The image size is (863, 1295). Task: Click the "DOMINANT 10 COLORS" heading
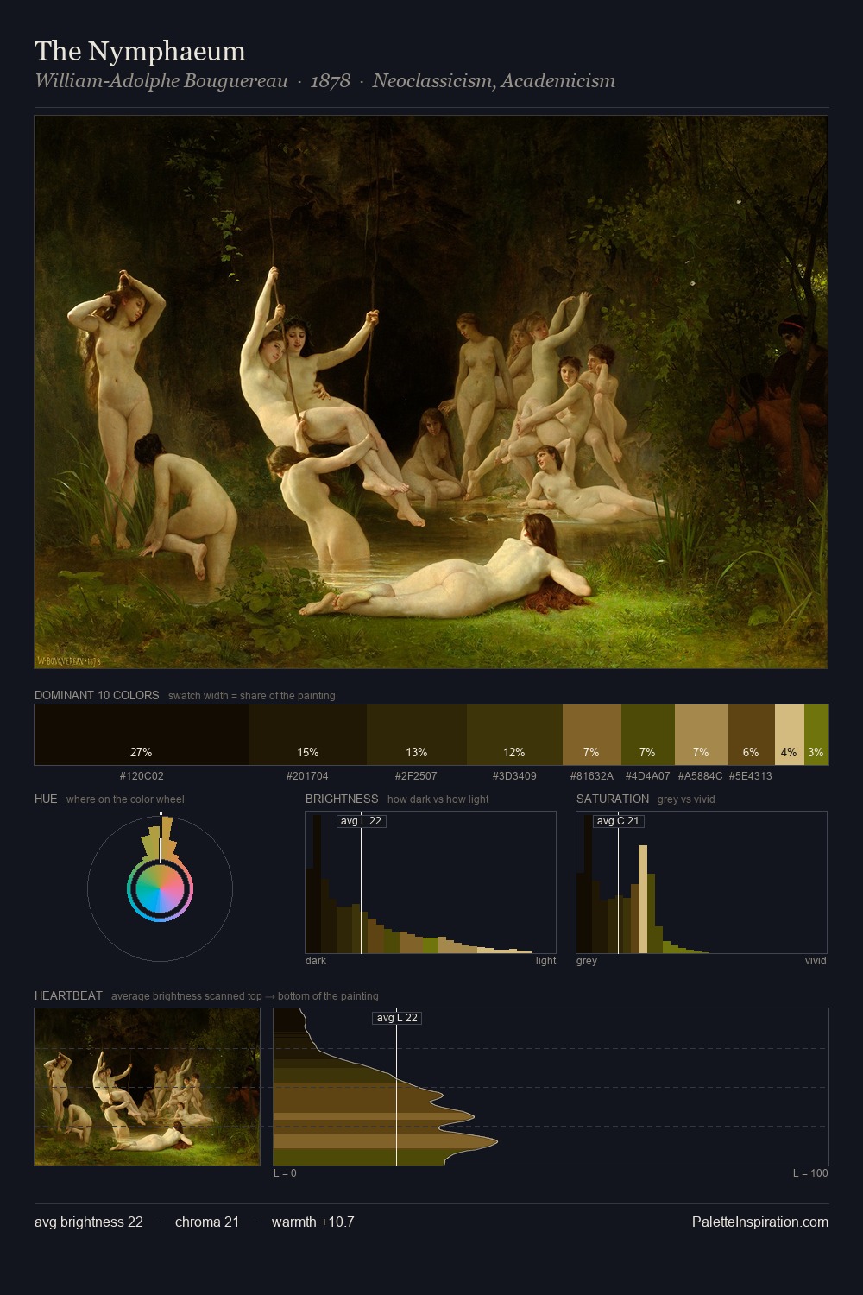pyautogui.click(x=97, y=695)
